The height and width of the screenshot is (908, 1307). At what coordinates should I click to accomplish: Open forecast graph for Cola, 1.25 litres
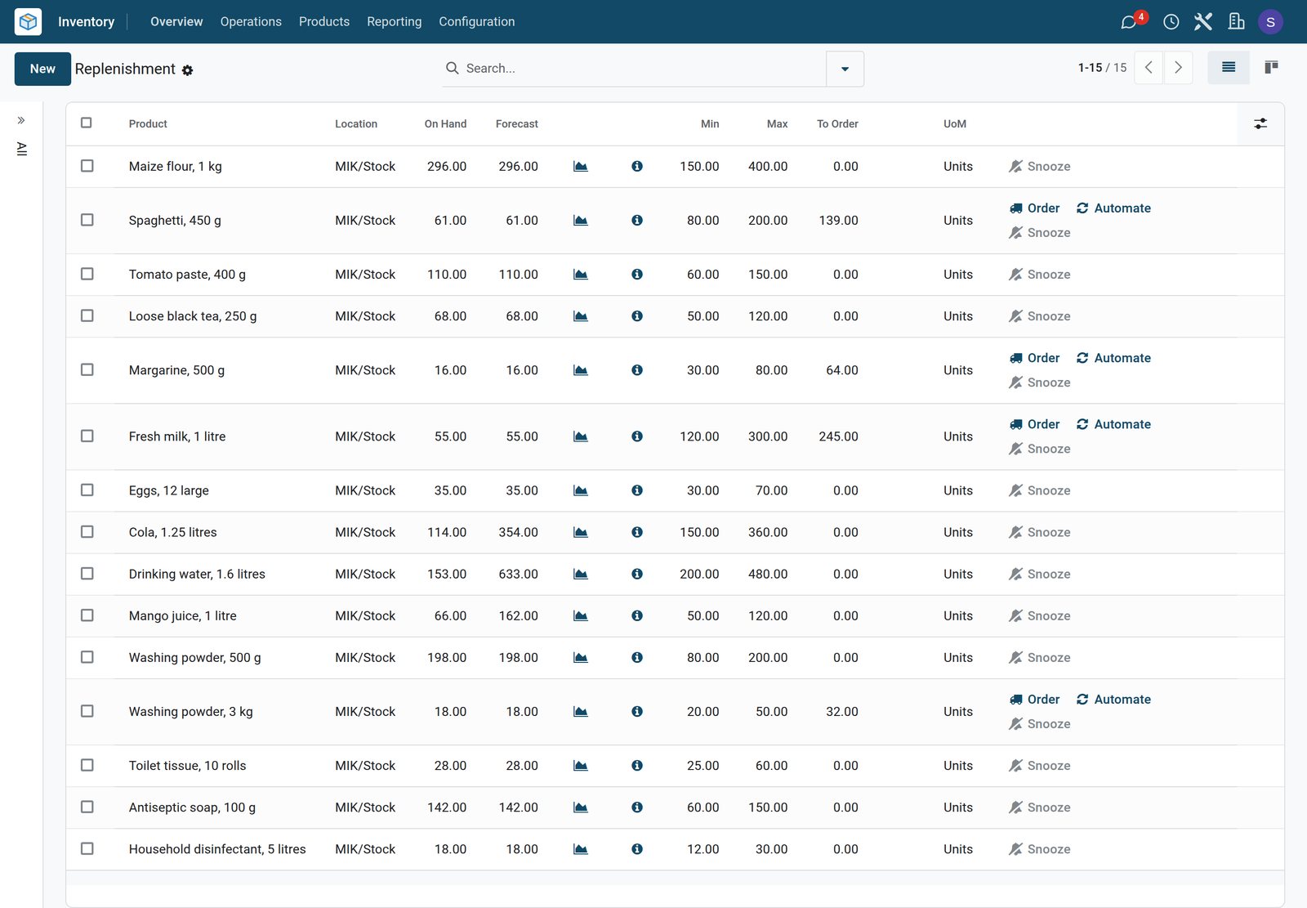pyautogui.click(x=581, y=533)
